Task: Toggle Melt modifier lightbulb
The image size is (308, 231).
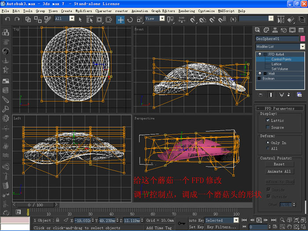Action: click(260, 73)
